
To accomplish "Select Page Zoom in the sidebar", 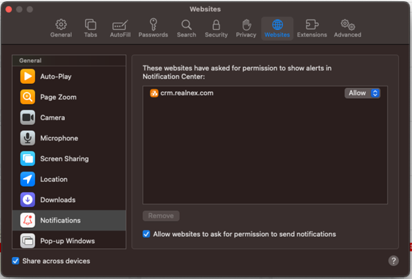I will (58, 97).
